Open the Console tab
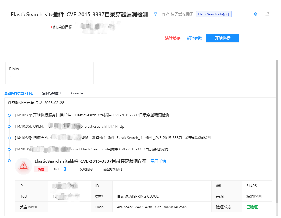281x218 pixels. click(77, 93)
